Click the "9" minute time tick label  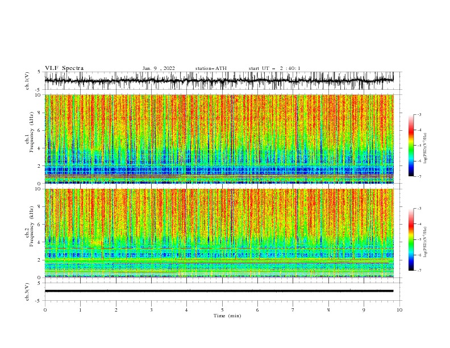click(364, 310)
